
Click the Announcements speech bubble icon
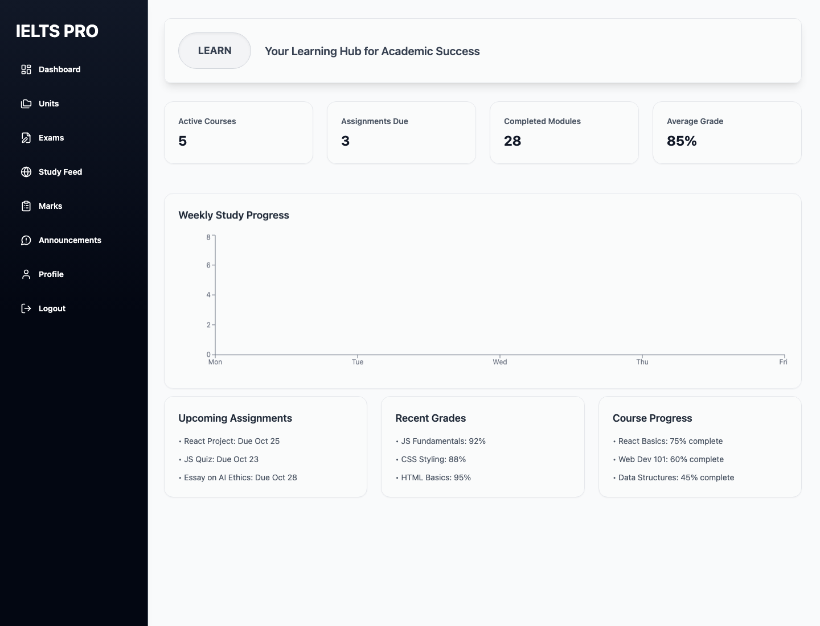26,240
